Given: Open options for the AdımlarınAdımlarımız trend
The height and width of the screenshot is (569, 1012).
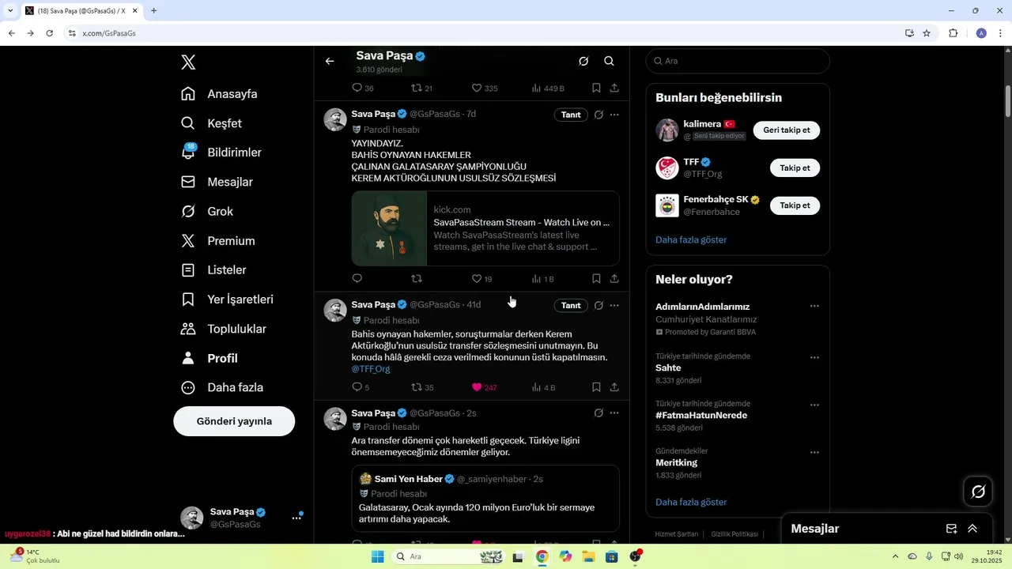Looking at the screenshot, I should (x=814, y=307).
